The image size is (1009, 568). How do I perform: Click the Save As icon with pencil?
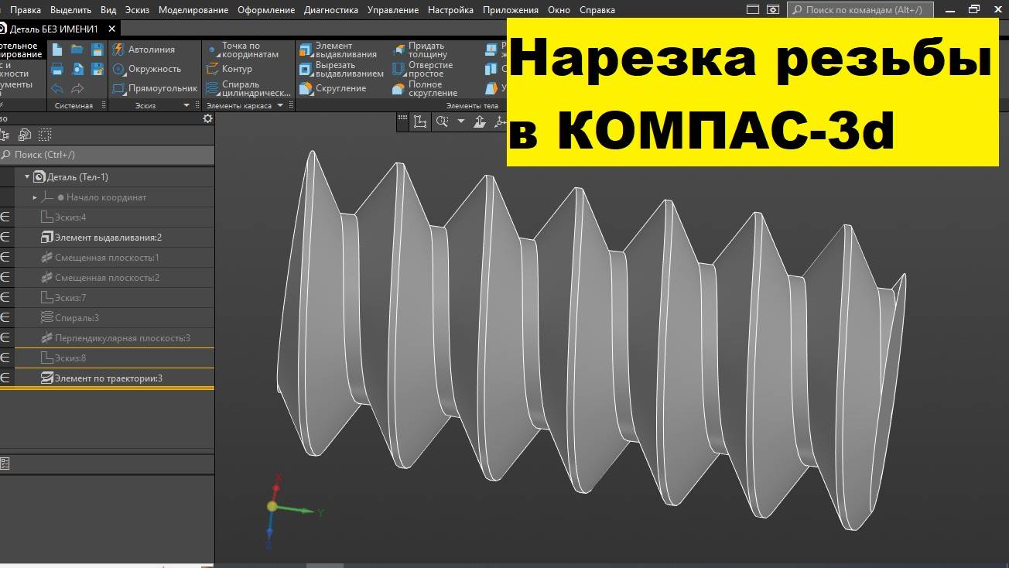coord(97,69)
